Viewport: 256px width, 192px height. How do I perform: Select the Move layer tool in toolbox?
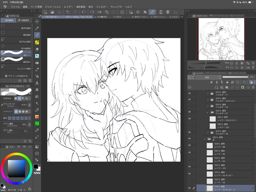pyautogui.click(x=37, y=21)
